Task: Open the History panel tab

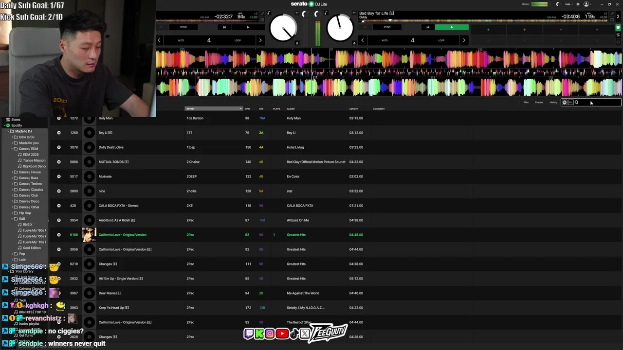Action: 553,103
